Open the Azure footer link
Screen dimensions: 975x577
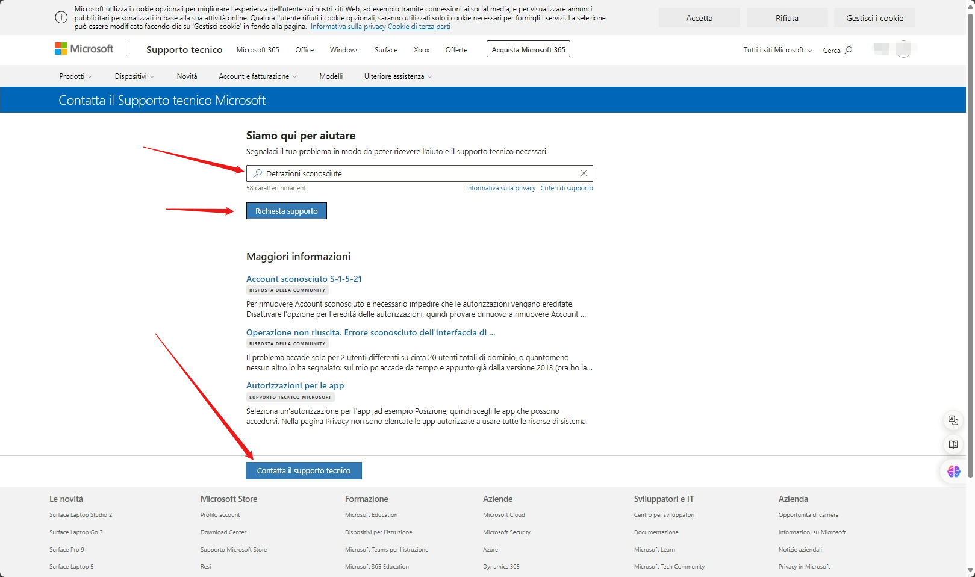coord(491,550)
